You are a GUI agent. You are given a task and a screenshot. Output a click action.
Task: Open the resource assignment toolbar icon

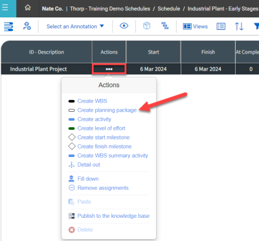tap(27, 26)
